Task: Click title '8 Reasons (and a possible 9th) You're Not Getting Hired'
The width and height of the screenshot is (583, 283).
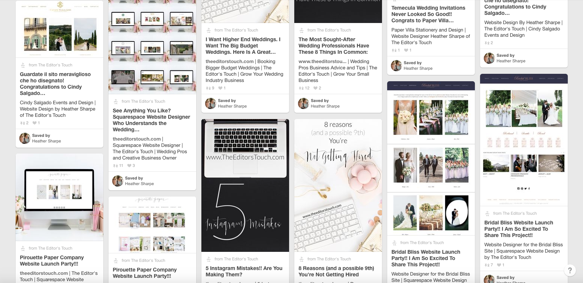Action: click(x=336, y=272)
